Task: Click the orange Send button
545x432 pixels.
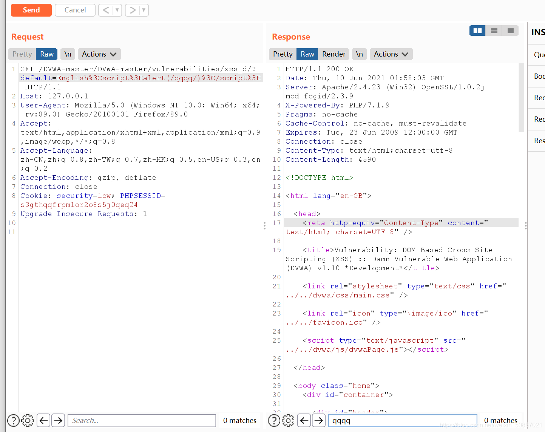Action: point(31,10)
